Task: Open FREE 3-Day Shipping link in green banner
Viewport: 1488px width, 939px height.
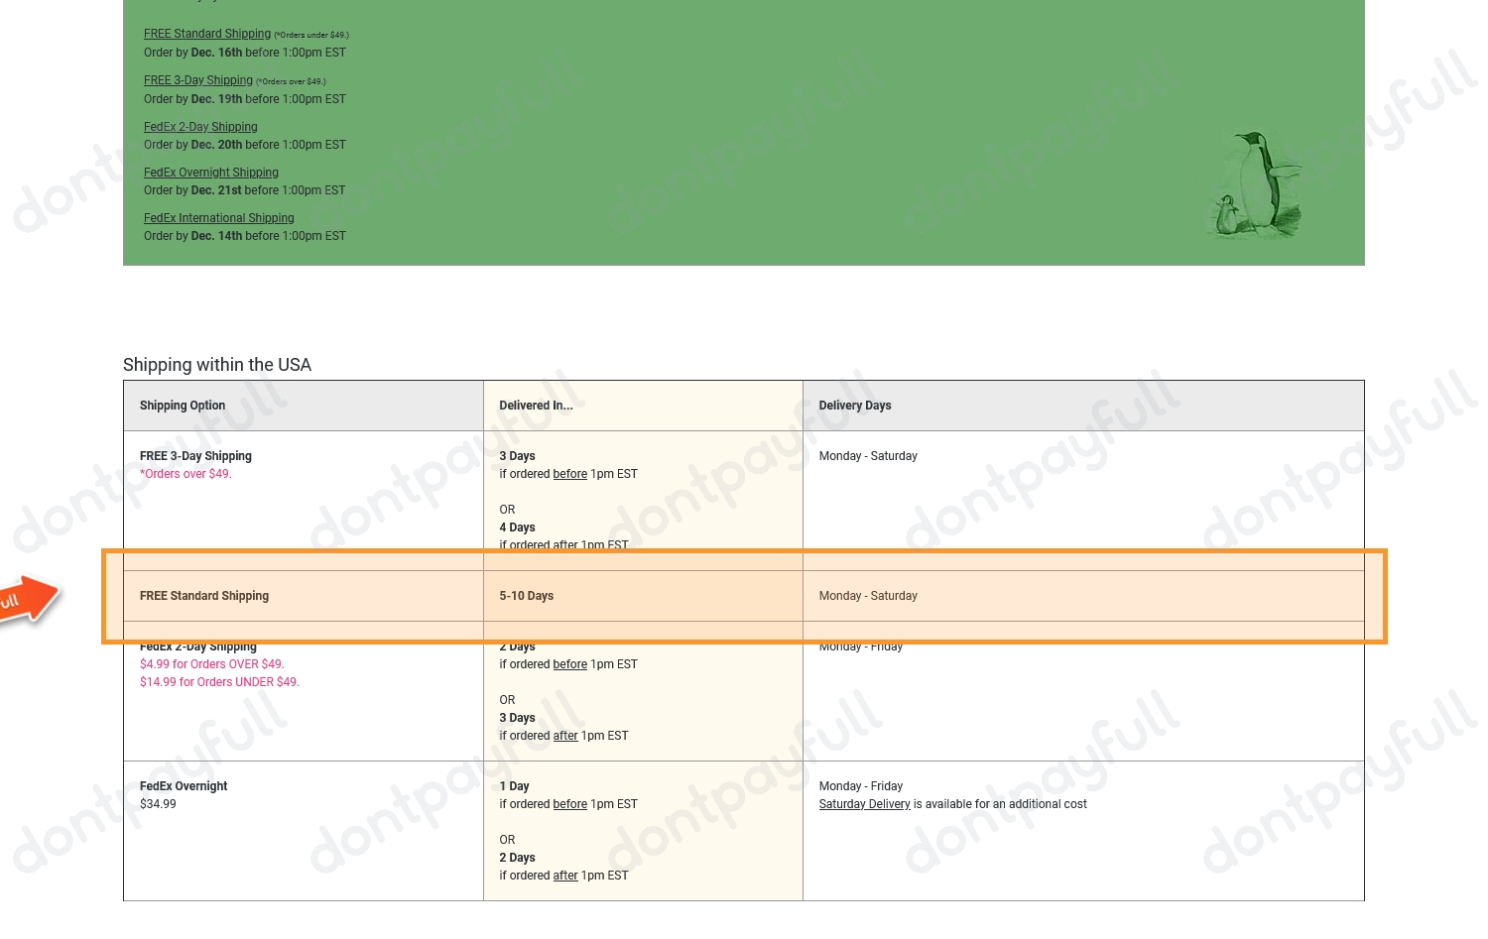Action: pyautogui.click(x=197, y=80)
